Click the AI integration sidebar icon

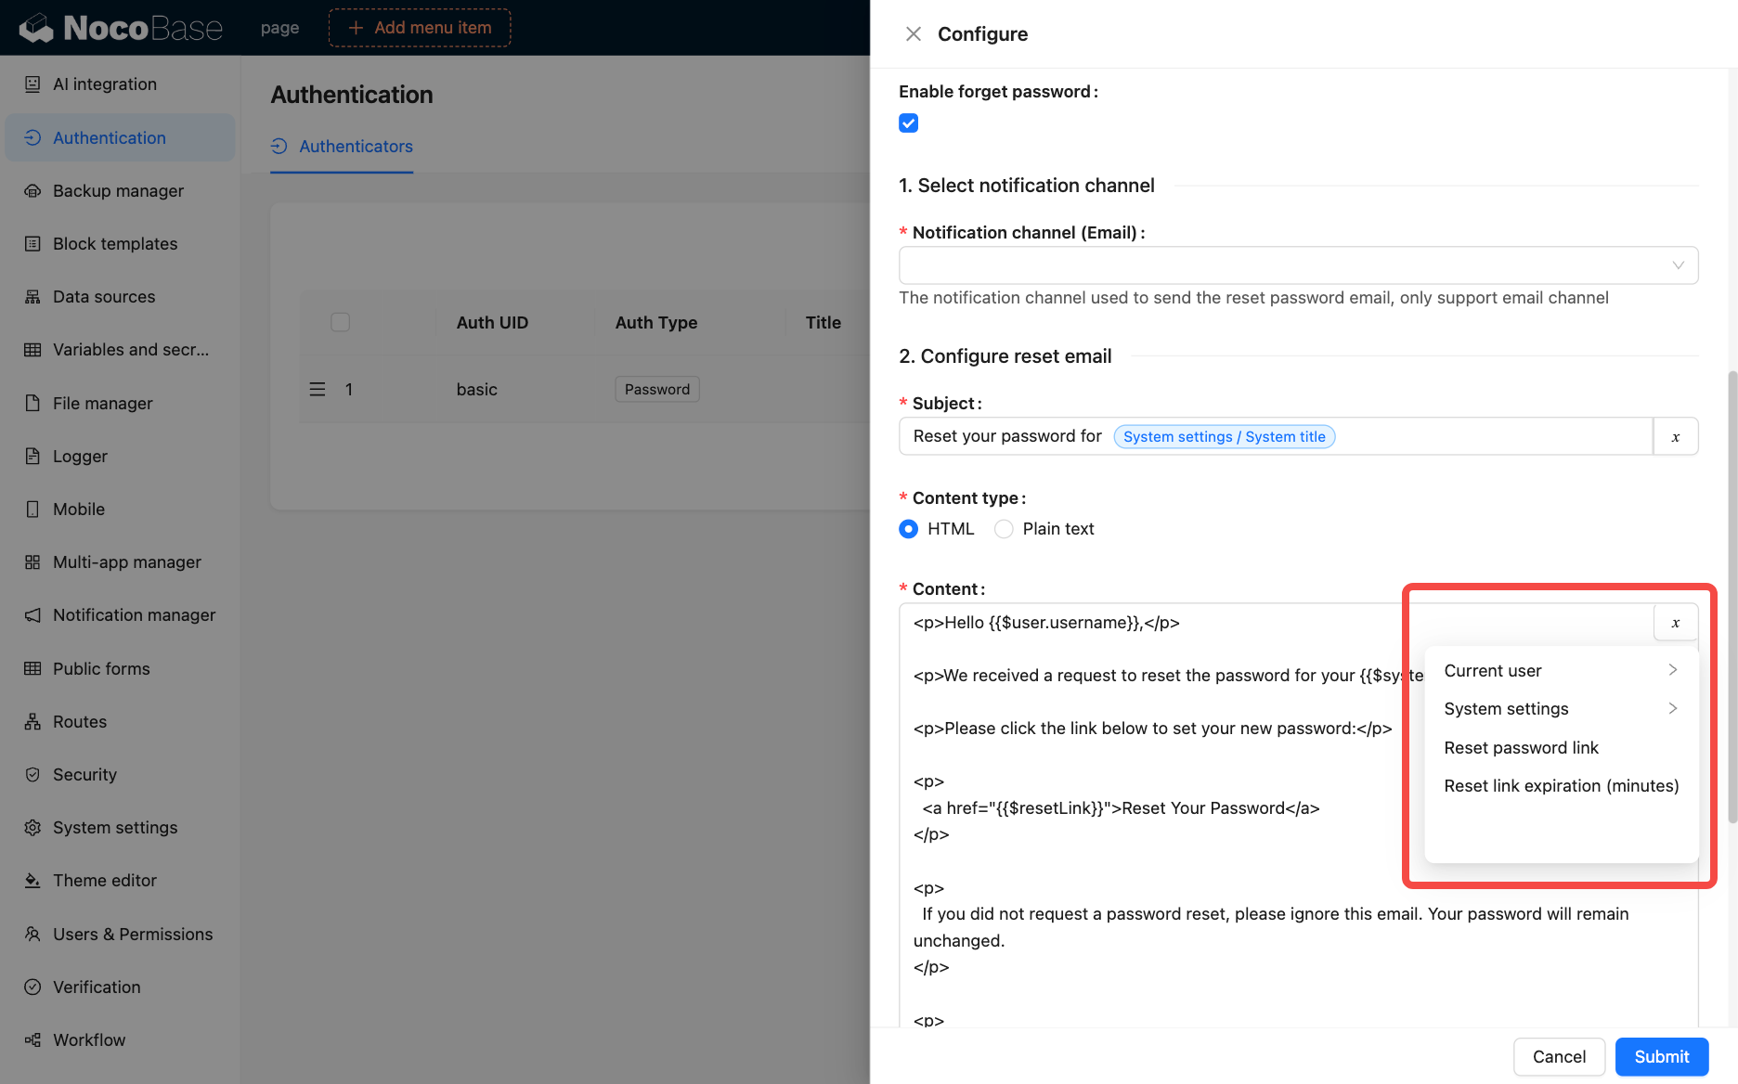tap(32, 84)
